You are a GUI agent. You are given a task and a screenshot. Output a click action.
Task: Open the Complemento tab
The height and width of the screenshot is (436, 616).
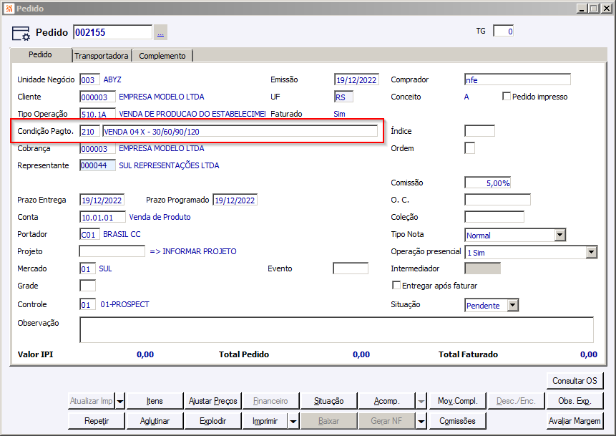pos(162,56)
